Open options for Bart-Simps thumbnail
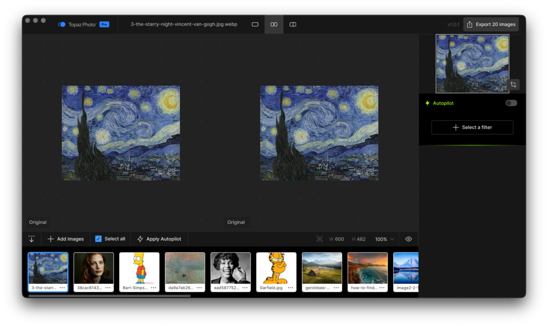The height and width of the screenshot is (327, 548). coord(154,288)
